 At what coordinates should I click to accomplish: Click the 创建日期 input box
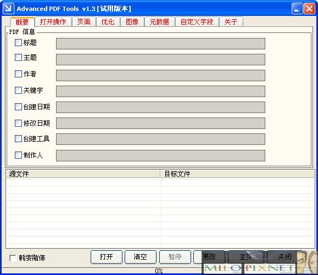pos(160,107)
